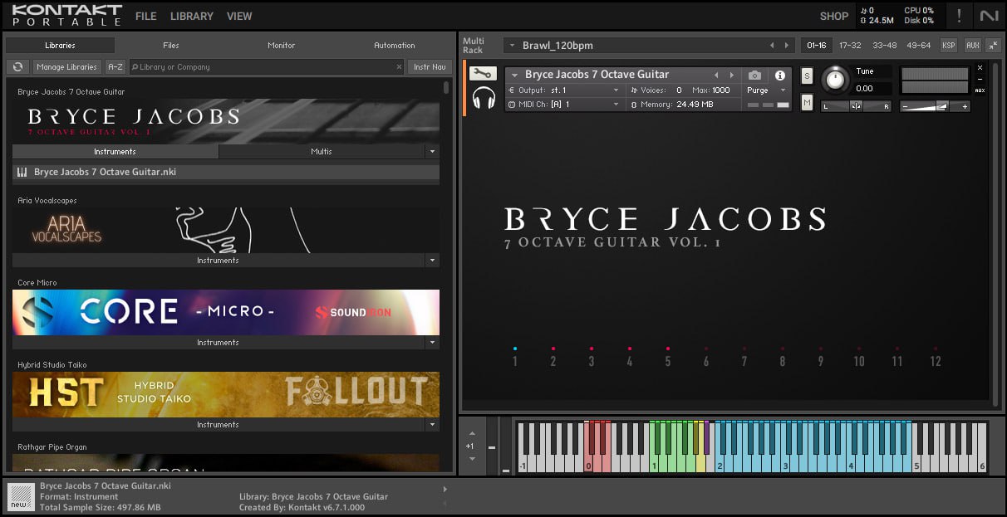The image size is (1007, 517).
Task: Open Bryce Jacobs library options dropdown arrow
Action: click(431, 152)
